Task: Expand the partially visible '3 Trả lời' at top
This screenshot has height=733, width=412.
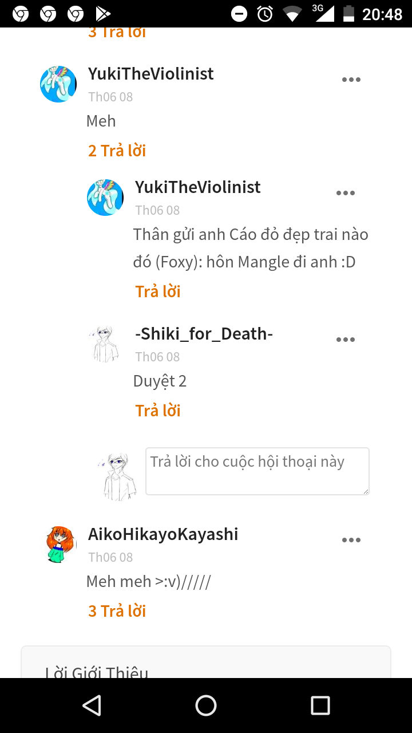Action: tap(117, 32)
